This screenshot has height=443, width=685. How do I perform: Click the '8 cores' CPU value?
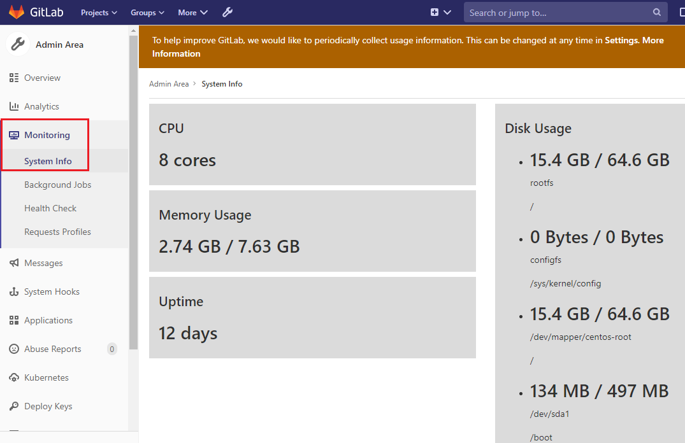tap(187, 160)
